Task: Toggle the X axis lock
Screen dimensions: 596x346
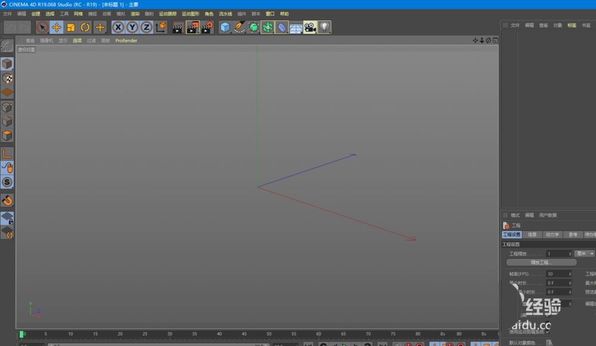Action: 118,27
